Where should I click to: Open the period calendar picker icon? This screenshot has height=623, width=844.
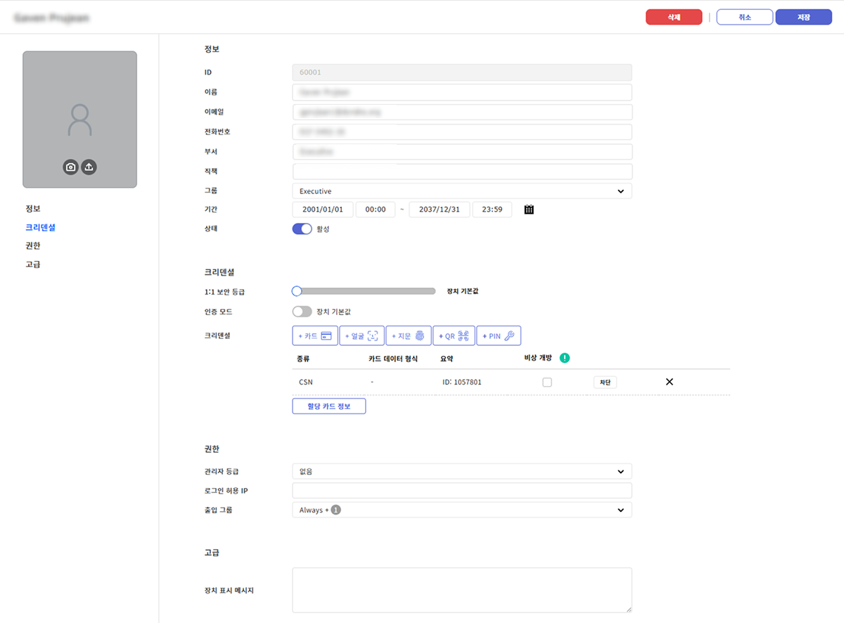pyautogui.click(x=529, y=210)
